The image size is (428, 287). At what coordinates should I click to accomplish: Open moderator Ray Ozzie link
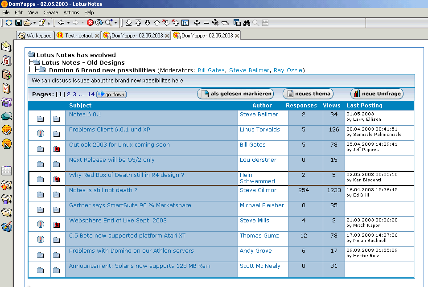(288, 70)
